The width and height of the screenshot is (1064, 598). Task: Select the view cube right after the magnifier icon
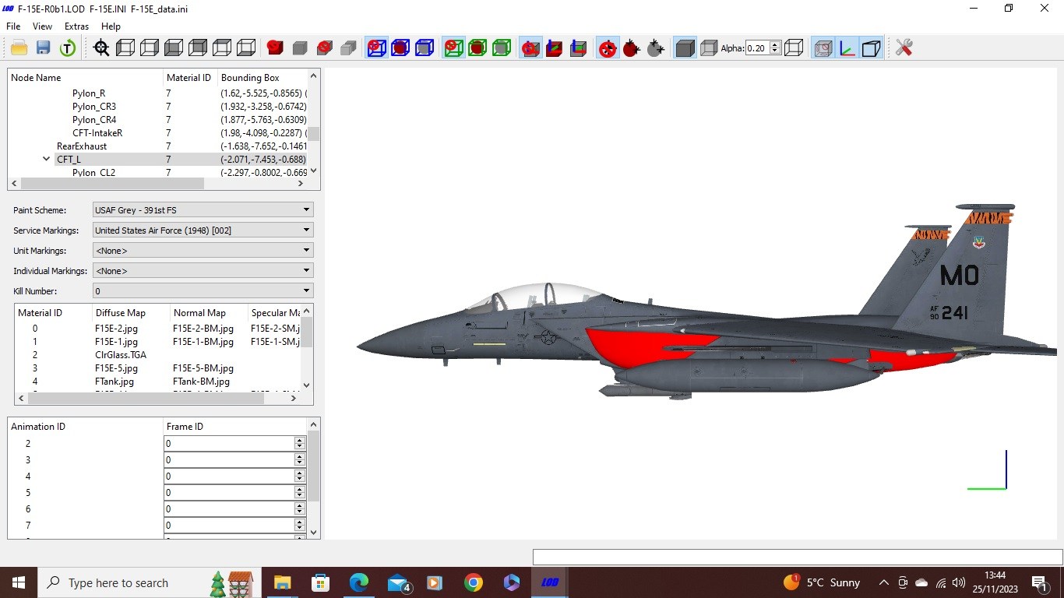125,48
